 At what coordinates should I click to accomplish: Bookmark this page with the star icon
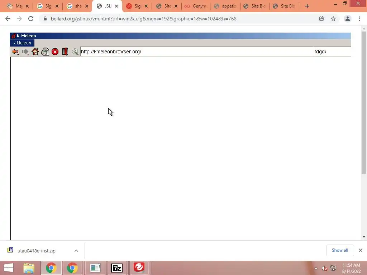(x=333, y=19)
